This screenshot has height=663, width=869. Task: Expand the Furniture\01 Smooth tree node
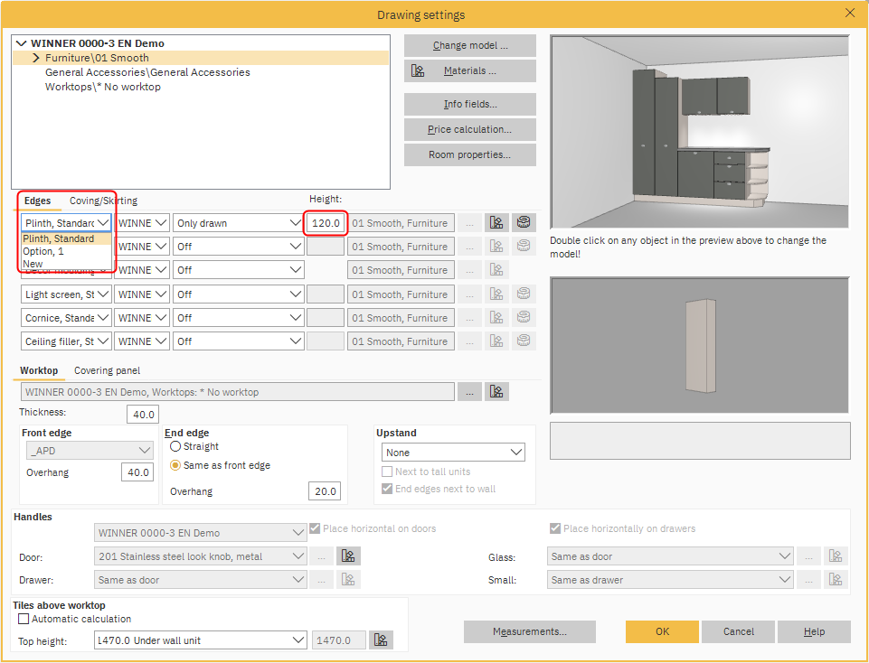(x=36, y=58)
